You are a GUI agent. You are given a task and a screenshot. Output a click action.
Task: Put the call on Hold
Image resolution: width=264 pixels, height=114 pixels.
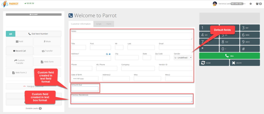pos(20,42)
